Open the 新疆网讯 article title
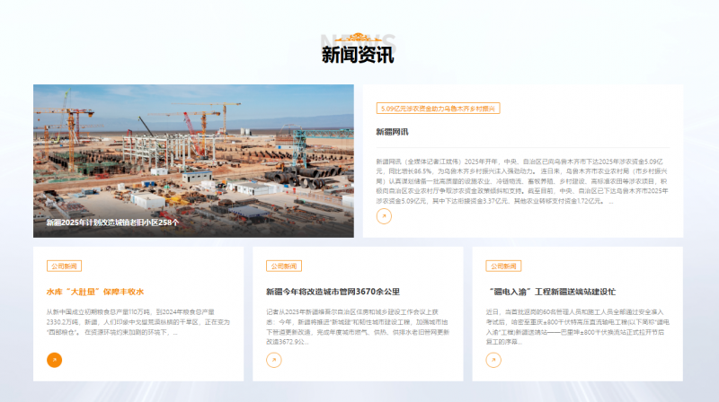Image resolution: width=719 pixels, height=402 pixels. [392, 132]
